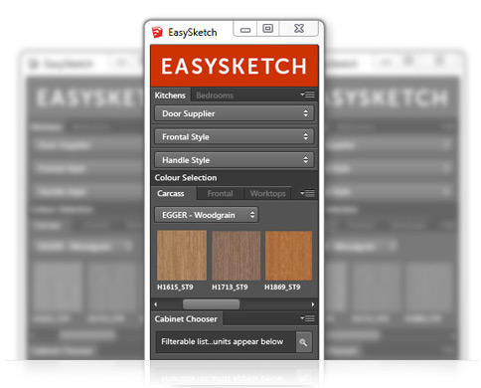This screenshot has height=388, width=481.
Task: Select the Carcass colour tab
Action: [x=174, y=193]
